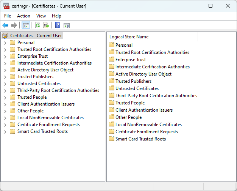Click certmgr icon in title bar
Image resolution: width=237 pixels, height=191 pixels.
coord(6,6)
